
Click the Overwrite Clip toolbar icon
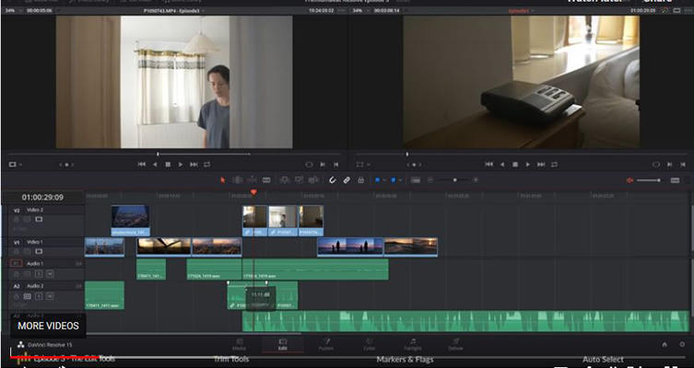300,179
